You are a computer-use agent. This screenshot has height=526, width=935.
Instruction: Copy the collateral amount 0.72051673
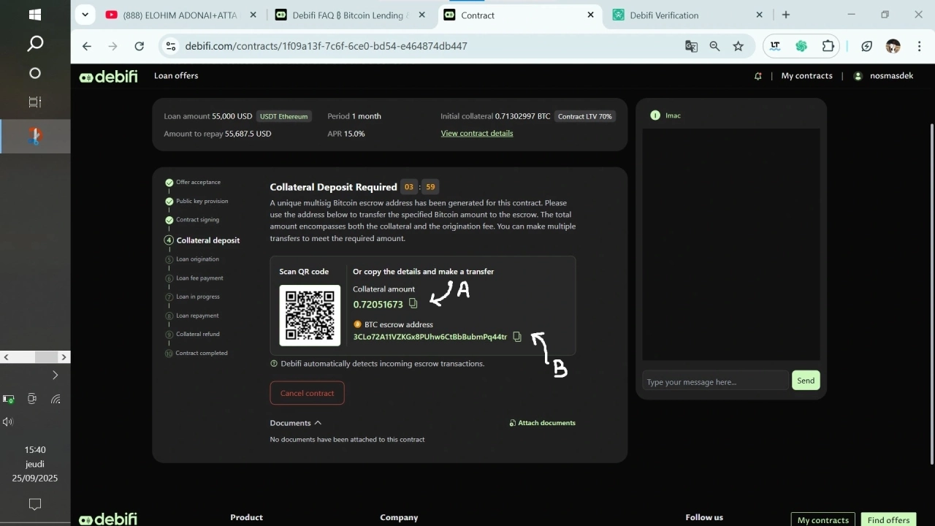413,304
